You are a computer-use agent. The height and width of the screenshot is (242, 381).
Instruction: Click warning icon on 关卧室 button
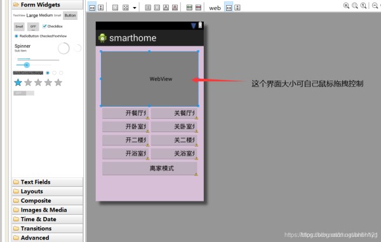[x=196, y=131]
